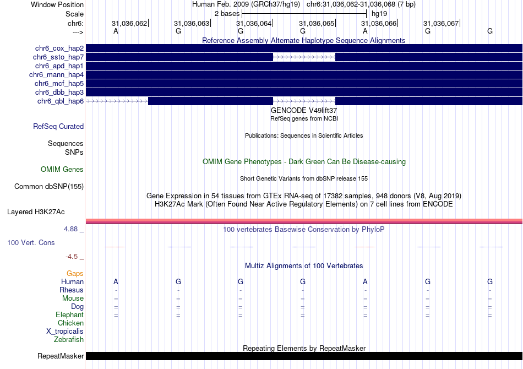
Task: Click the hg19 text beside the scale bar
Action: coord(379,14)
